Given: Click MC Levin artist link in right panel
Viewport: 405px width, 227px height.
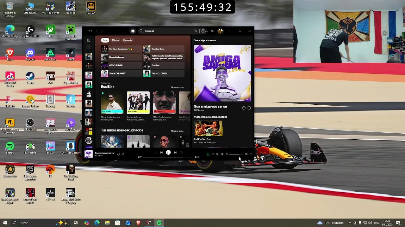Looking at the screenshot, I should 199,110.
